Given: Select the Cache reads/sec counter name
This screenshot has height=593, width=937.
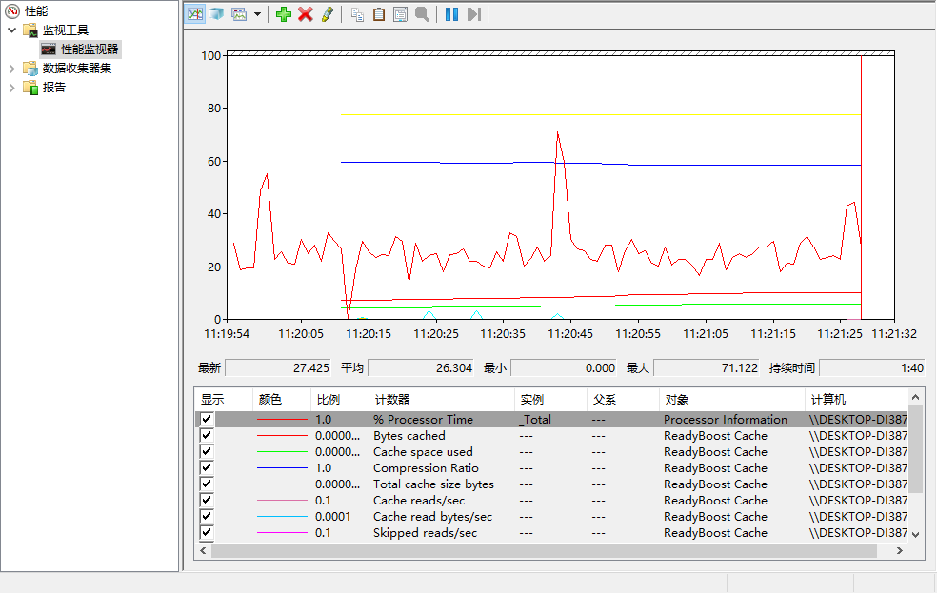Looking at the screenshot, I should pos(419,500).
